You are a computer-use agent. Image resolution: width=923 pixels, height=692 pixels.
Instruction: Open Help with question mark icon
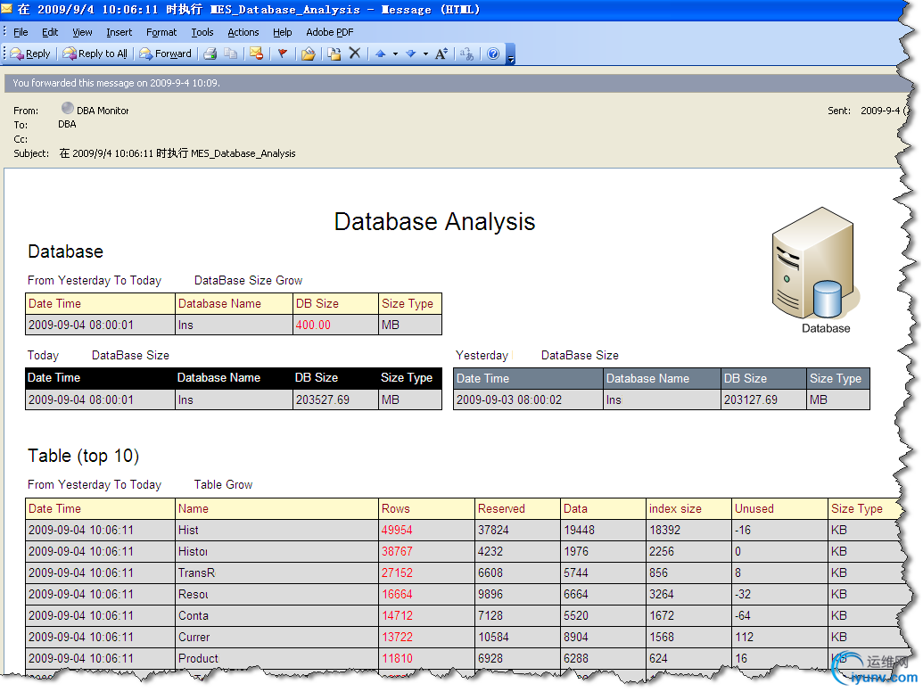tap(493, 54)
